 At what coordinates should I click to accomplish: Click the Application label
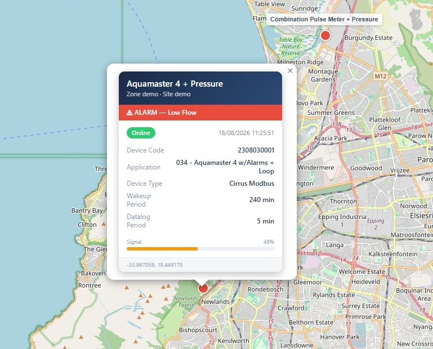144,167
